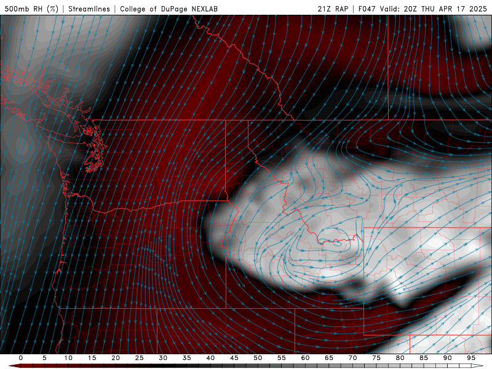492x369 pixels.
Task: Click the '30' colorbar scale label
Action: [163, 358]
